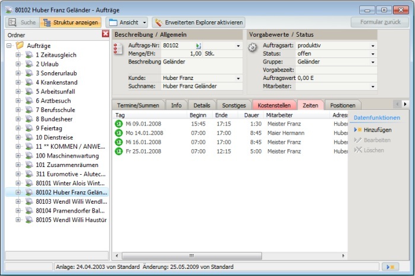Open the Mitarbeiter dropdown in Vorgabewerte
The height and width of the screenshot is (276, 415).
[x=373, y=86]
